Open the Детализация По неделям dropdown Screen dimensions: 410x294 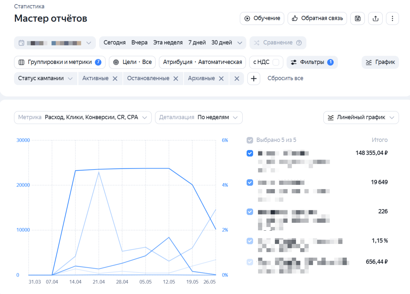(x=199, y=118)
